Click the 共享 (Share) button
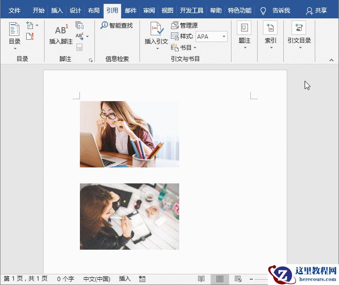This screenshot has height=285, width=339. coord(316,10)
